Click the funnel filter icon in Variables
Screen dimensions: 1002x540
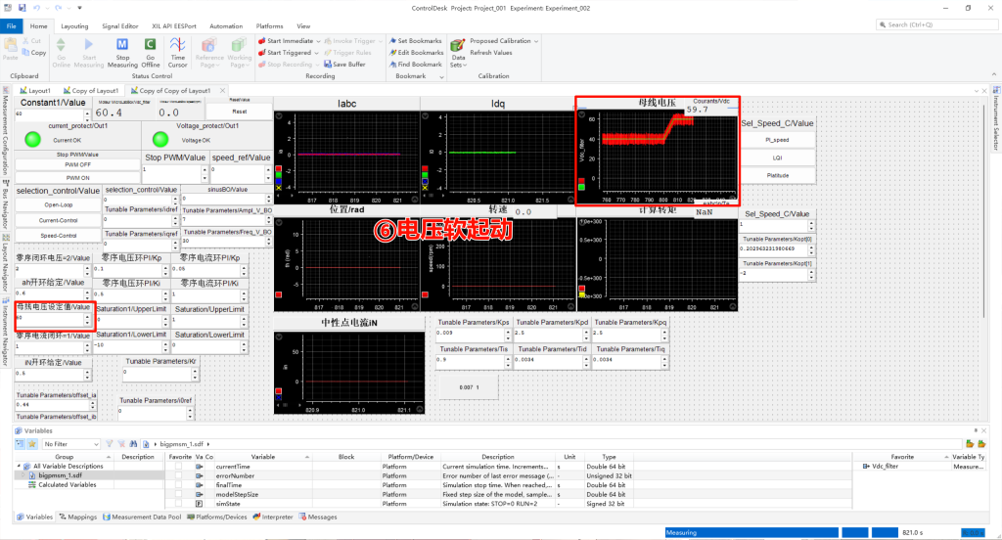pos(110,443)
